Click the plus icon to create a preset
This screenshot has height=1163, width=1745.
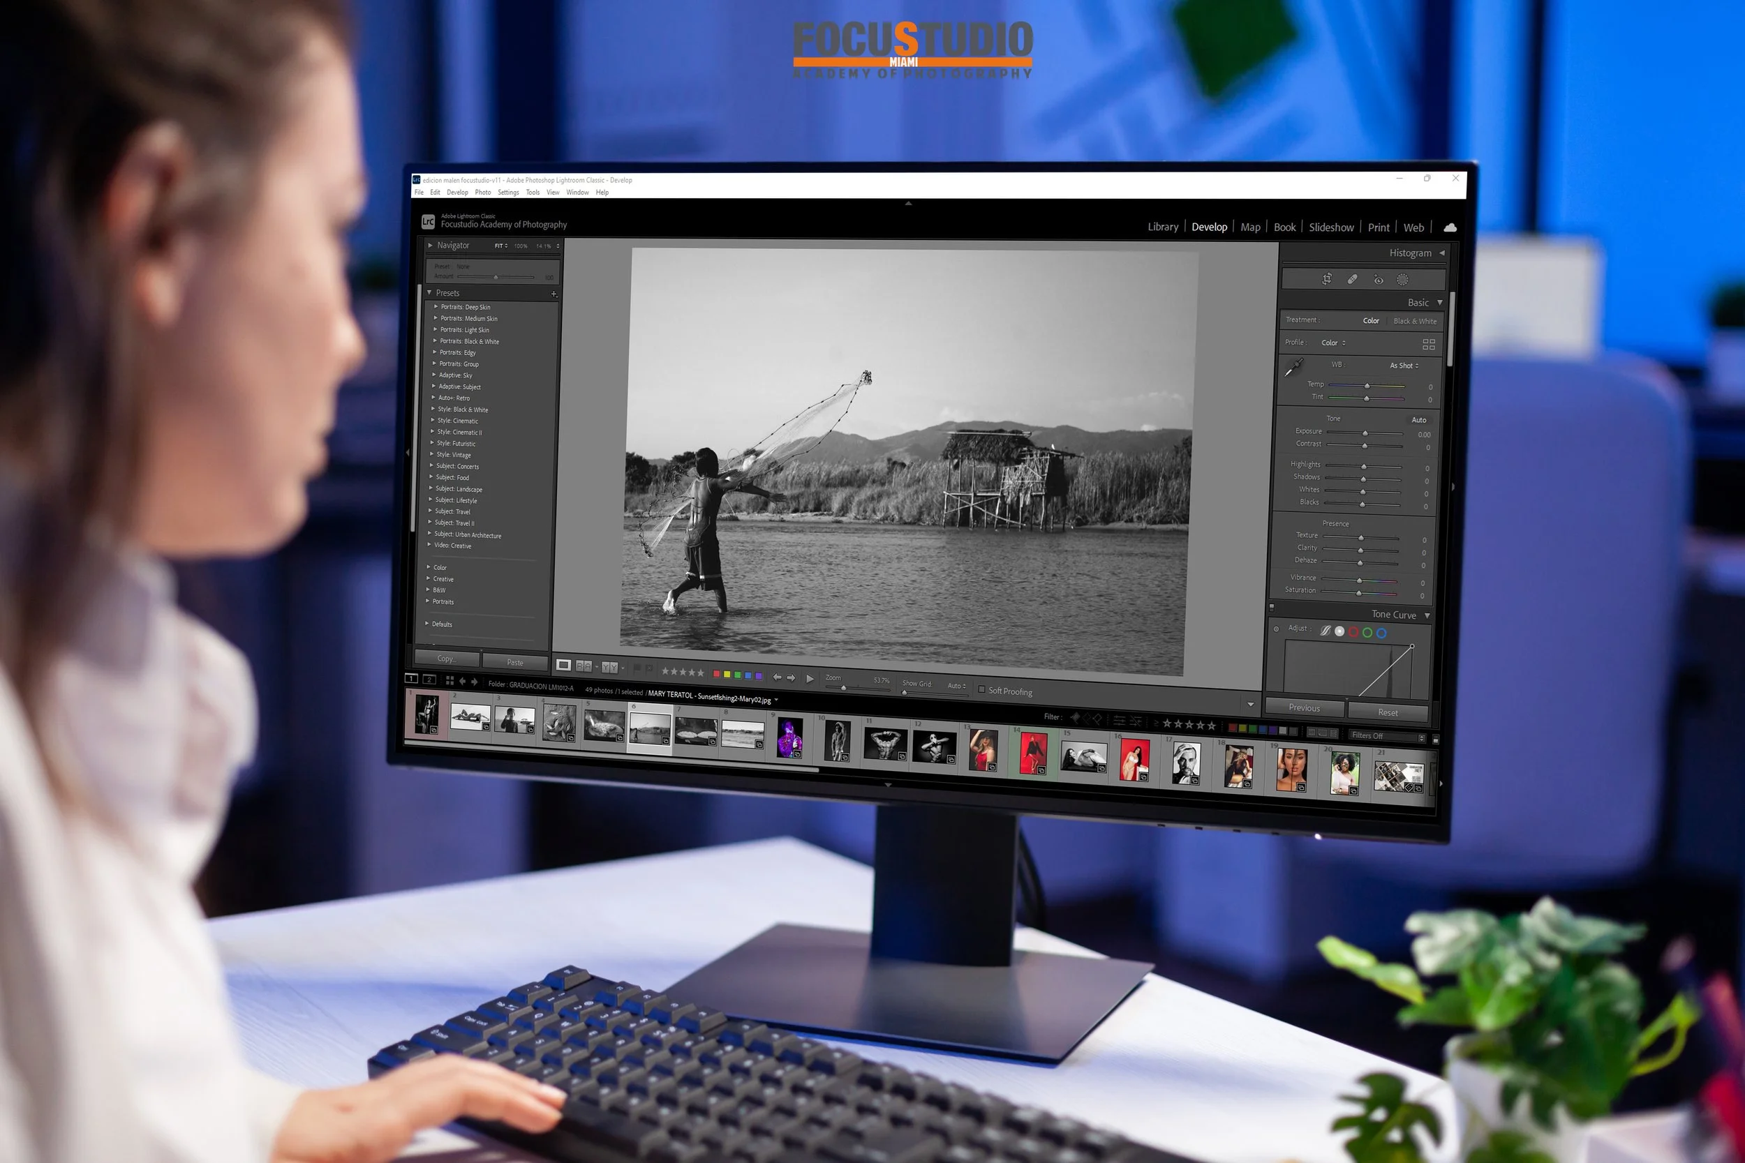(x=554, y=294)
